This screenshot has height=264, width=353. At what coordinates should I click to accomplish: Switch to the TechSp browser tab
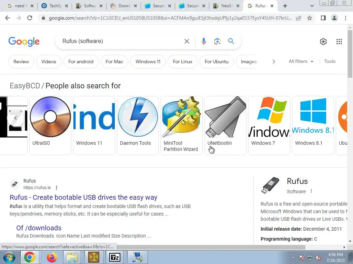[x=54, y=6]
